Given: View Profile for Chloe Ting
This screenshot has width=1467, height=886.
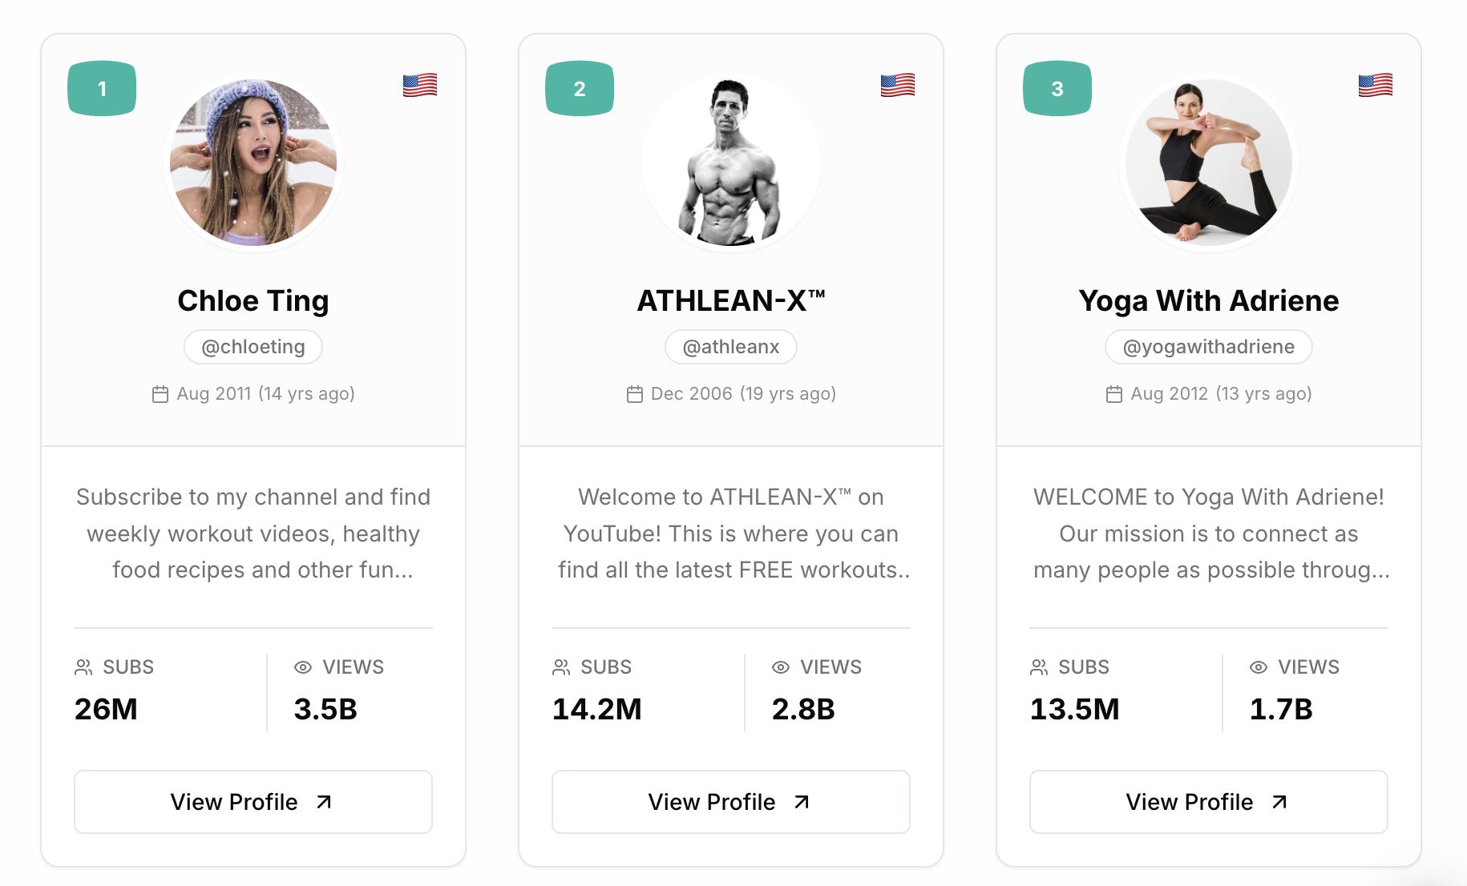Looking at the screenshot, I should [x=253, y=802].
